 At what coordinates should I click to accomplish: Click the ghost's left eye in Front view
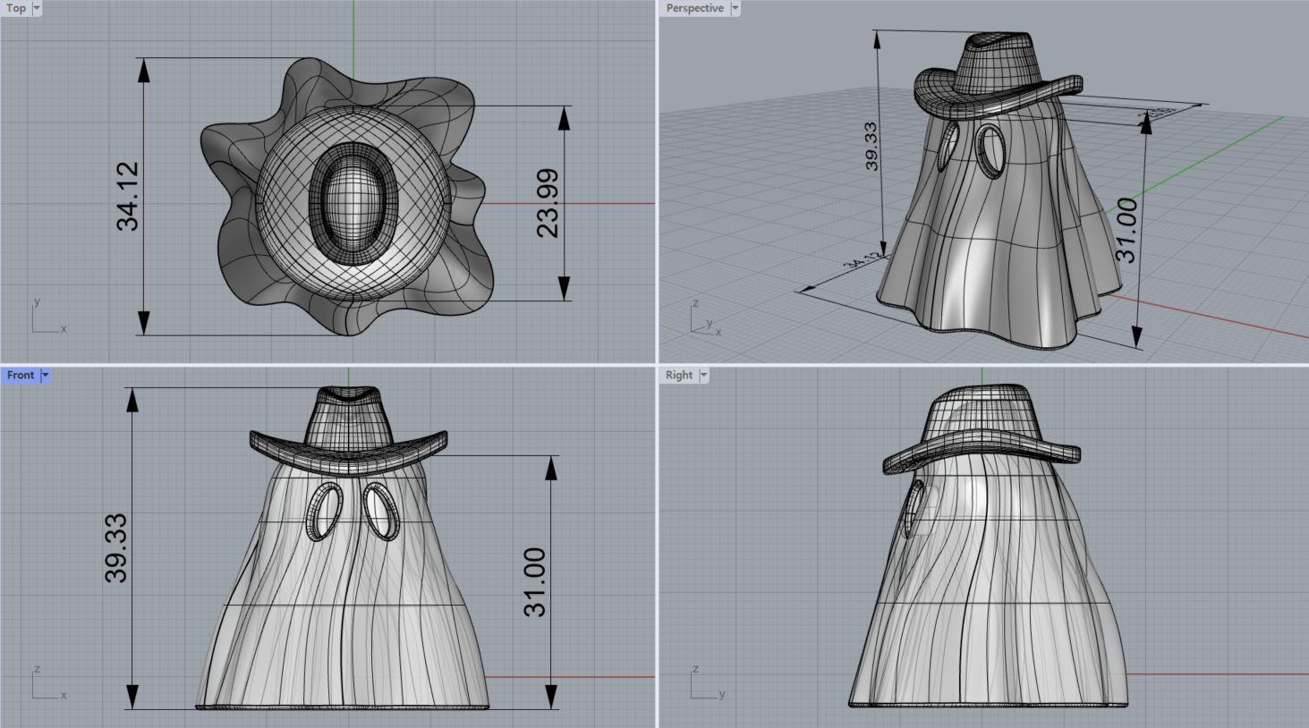coord(325,512)
